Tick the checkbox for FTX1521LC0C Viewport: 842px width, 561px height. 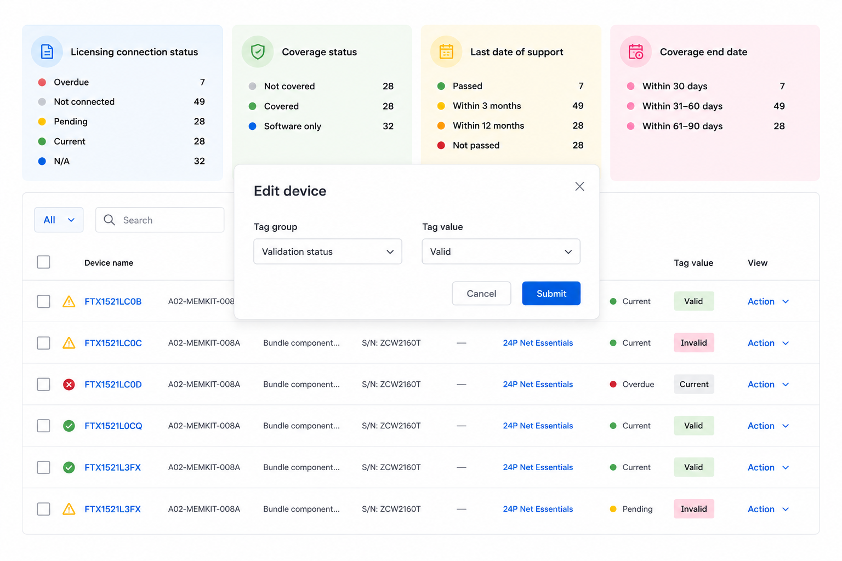[43, 343]
